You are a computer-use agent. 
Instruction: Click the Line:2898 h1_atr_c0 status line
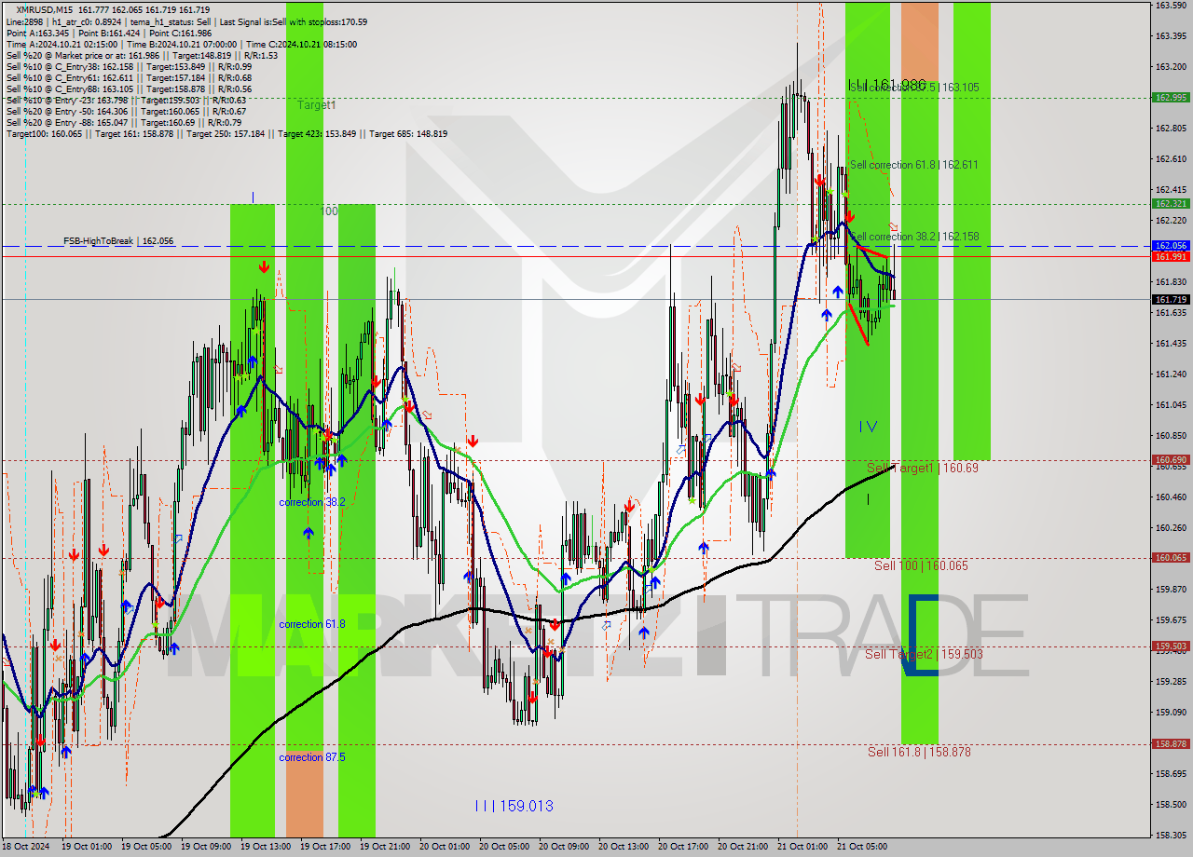[x=186, y=22]
